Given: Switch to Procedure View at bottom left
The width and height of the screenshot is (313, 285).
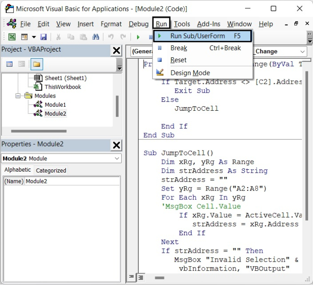Looking at the screenshot, I should [x=131, y=276].
